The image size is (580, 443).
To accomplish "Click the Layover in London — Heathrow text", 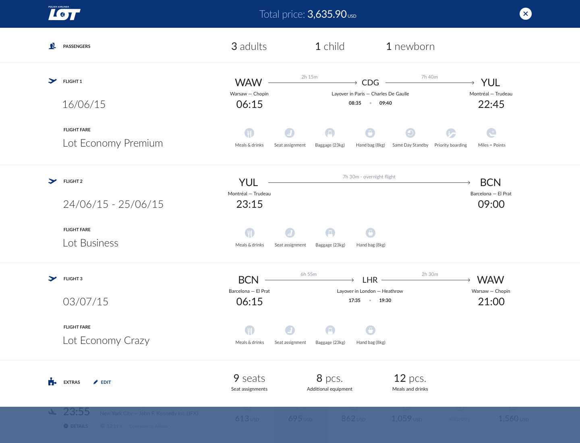I will pos(370,291).
